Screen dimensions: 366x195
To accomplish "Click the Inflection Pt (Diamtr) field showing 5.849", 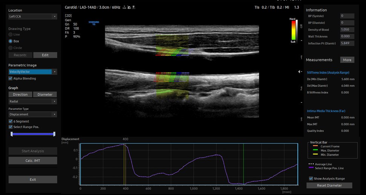I will pos(347,43).
